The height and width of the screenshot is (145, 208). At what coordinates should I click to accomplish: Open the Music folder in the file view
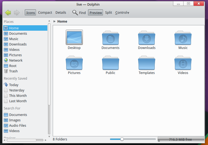tap(183, 38)
